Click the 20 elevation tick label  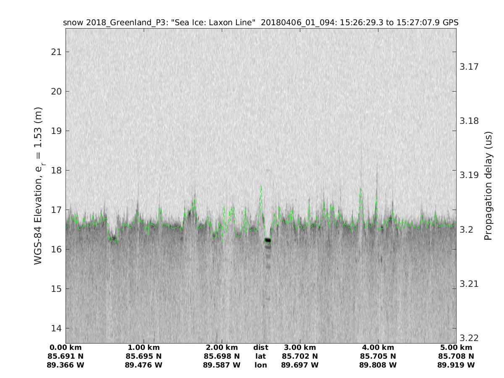coord(55,92)
